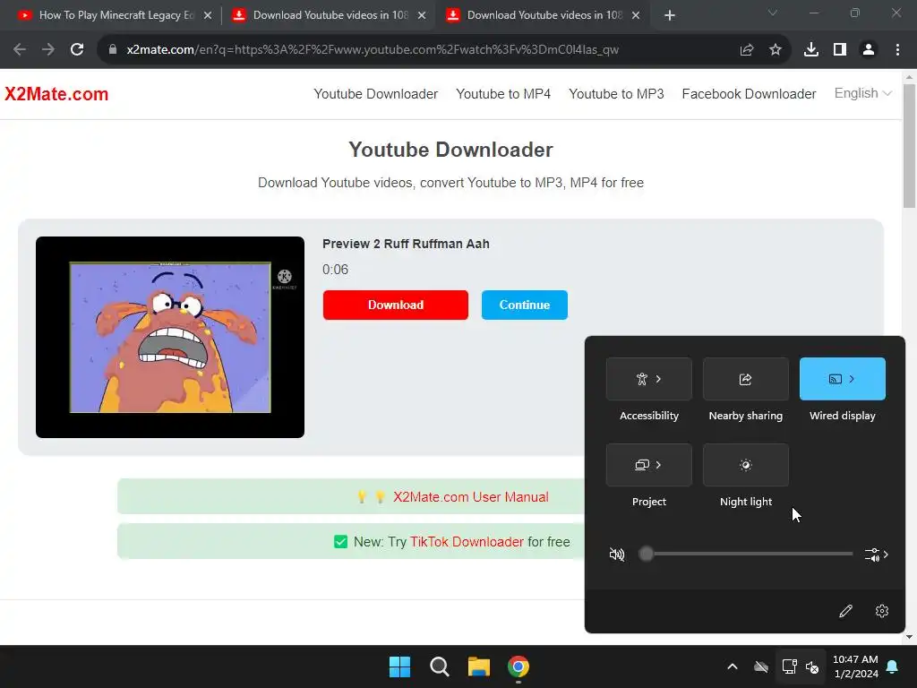This screenshot has height=688, width=917.
Task: Click the page vertical scrollbar thumb
Action: tap(909, 146)
